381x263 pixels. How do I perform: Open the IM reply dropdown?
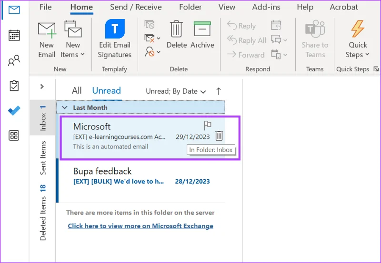point(279,39)
